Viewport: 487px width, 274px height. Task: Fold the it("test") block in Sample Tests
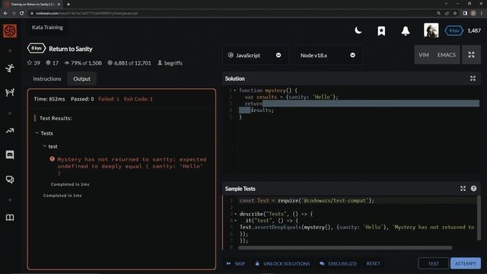[235, 221]
